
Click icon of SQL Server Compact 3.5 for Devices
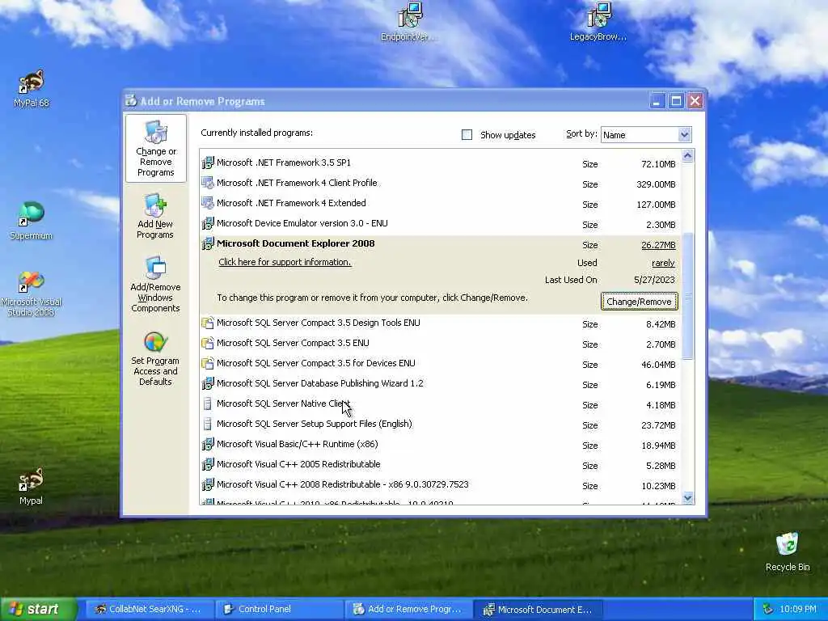208,363
